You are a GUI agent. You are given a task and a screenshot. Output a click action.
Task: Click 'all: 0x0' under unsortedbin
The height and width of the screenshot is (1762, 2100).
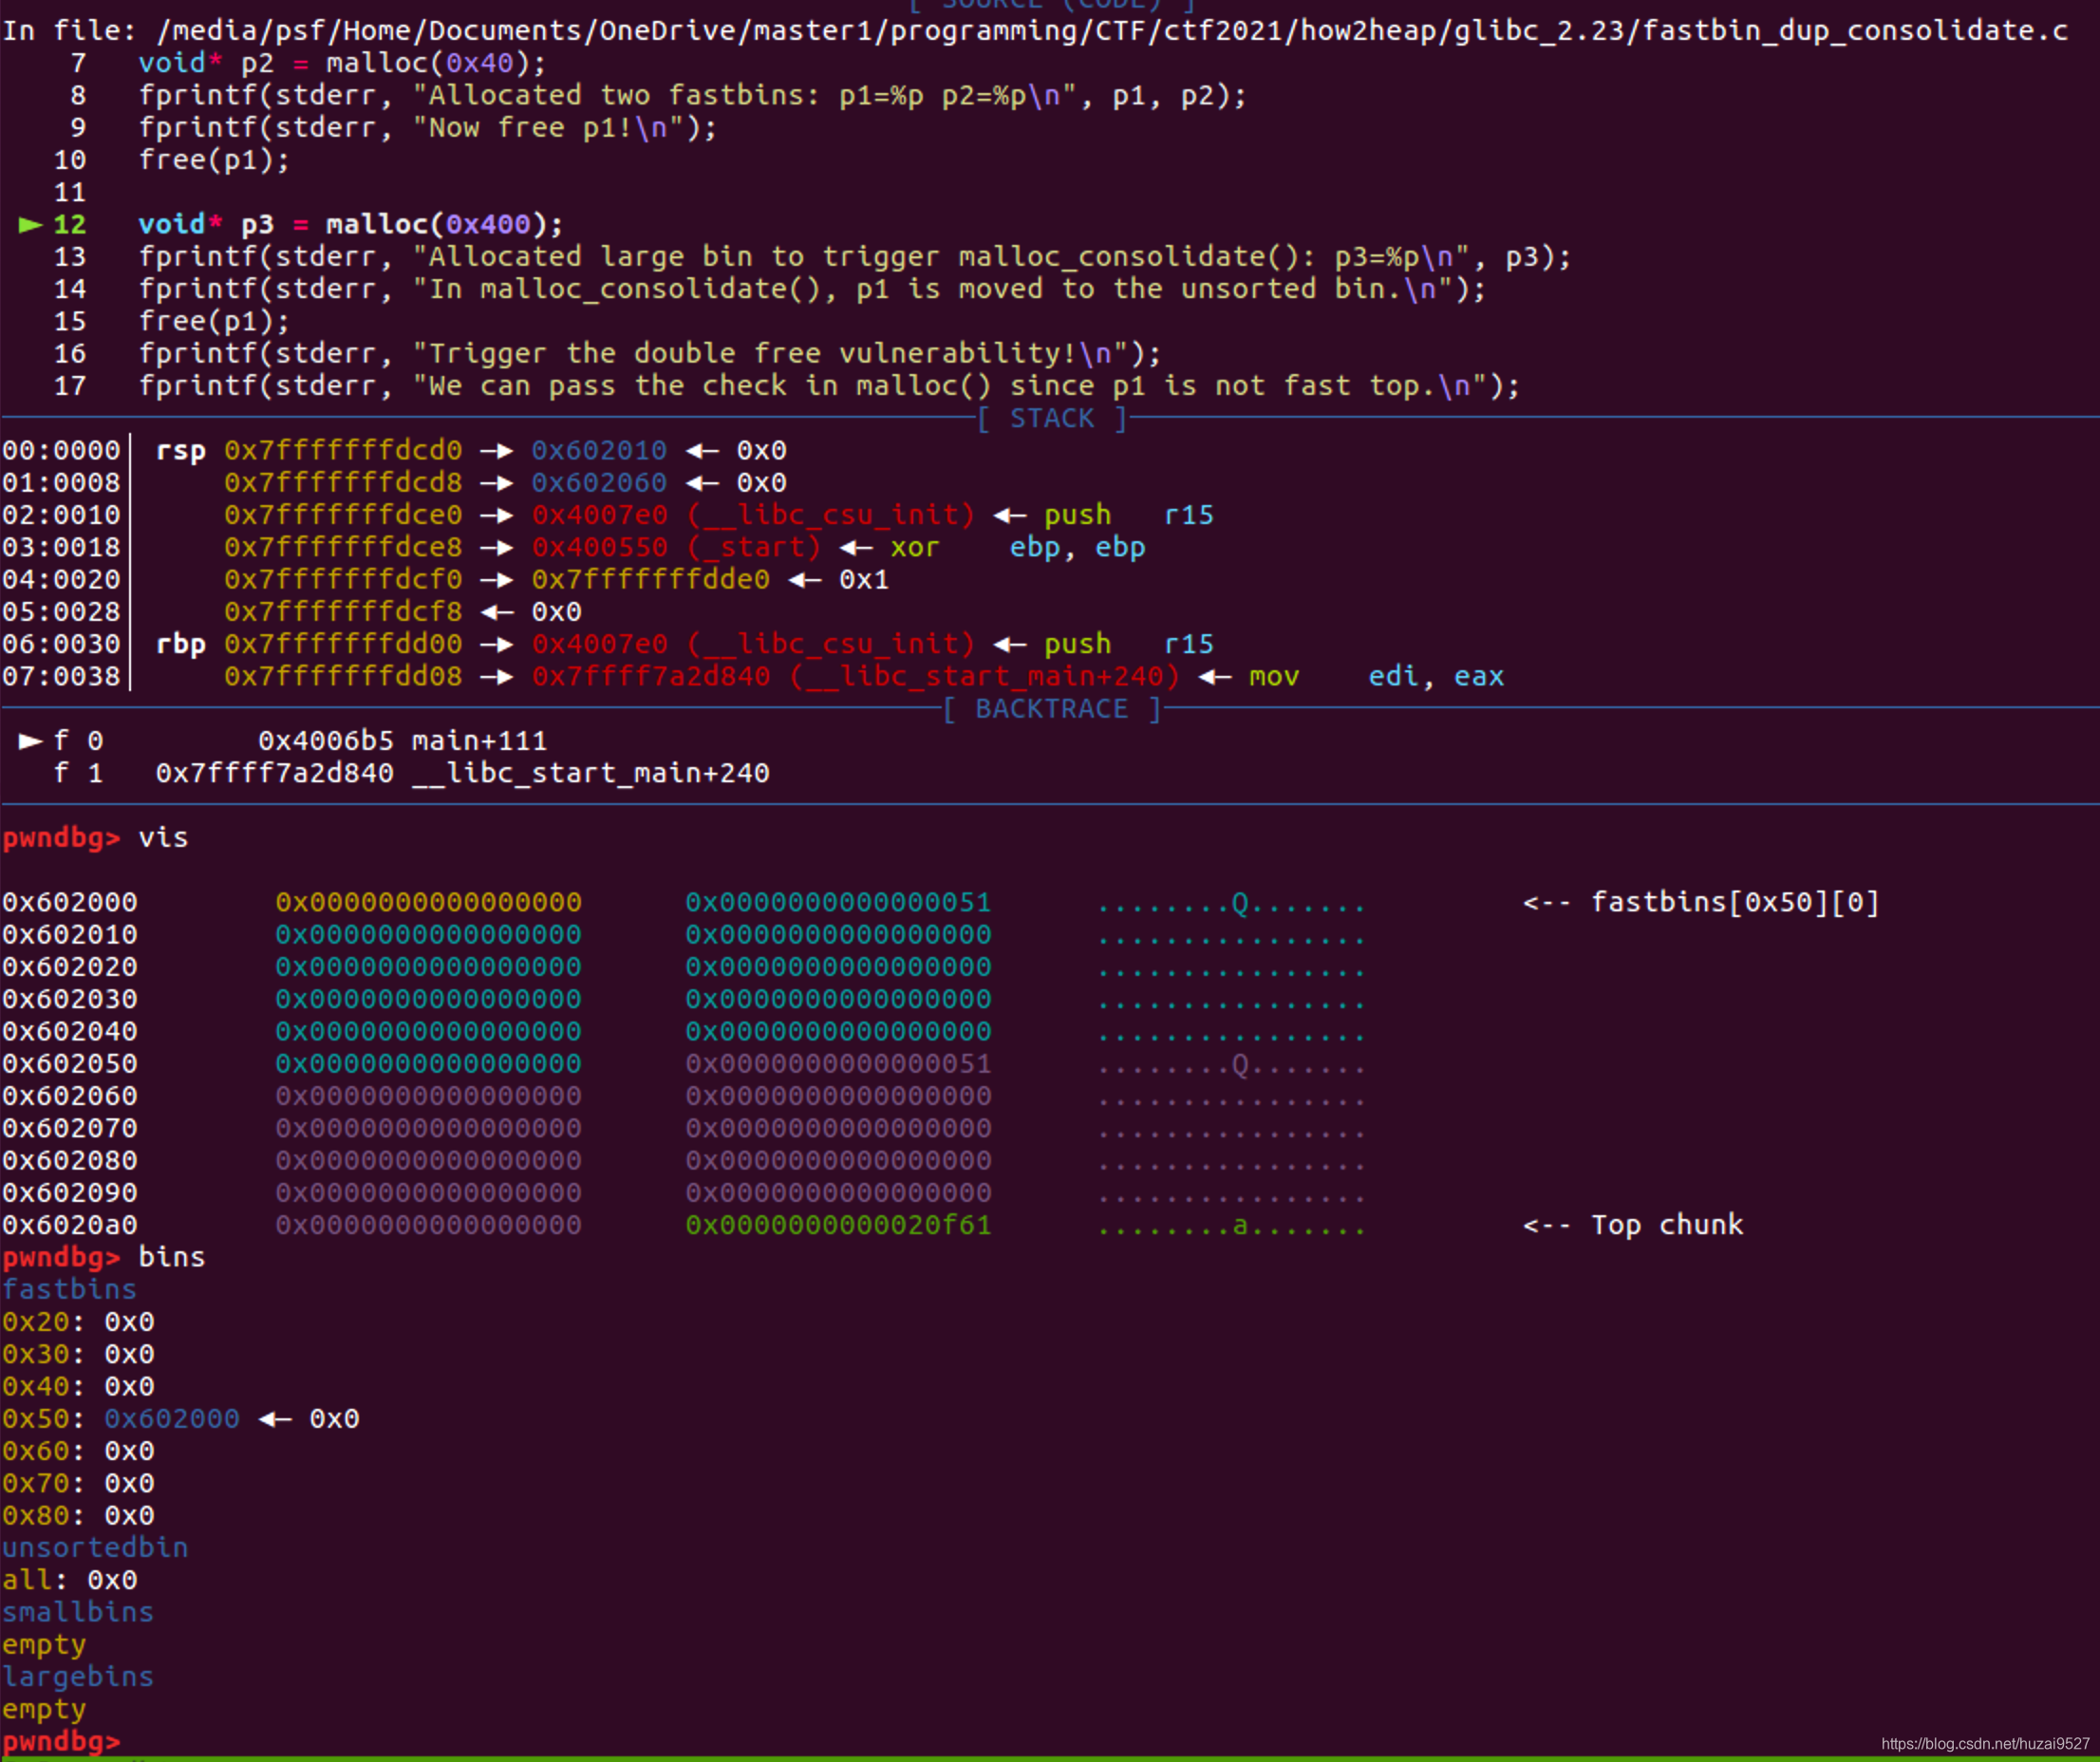click(70, 1580)
